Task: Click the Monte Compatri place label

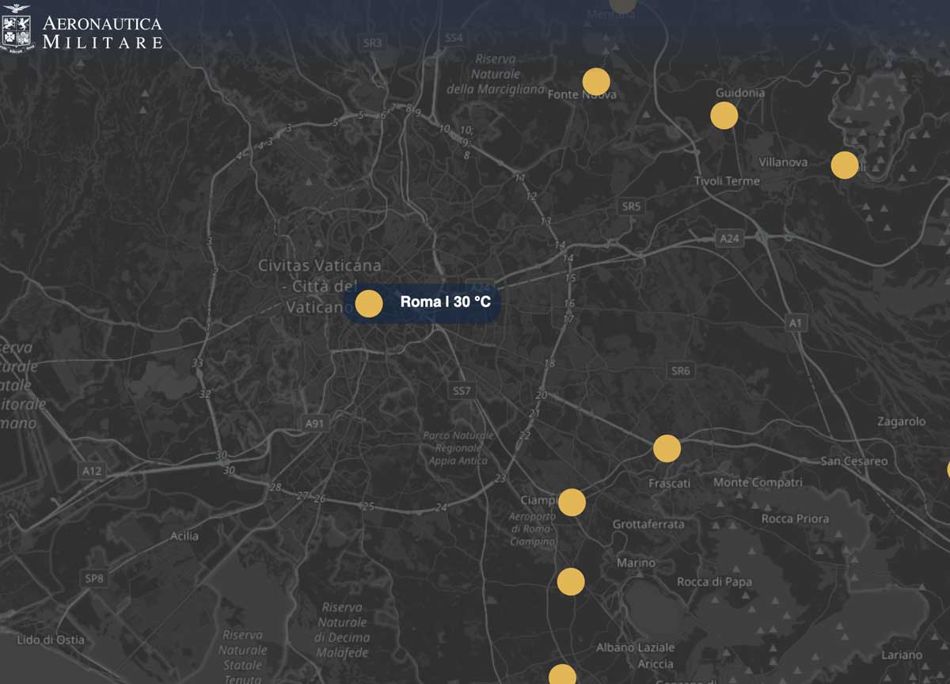Action: pyautogui.click(x=758, y=482)
